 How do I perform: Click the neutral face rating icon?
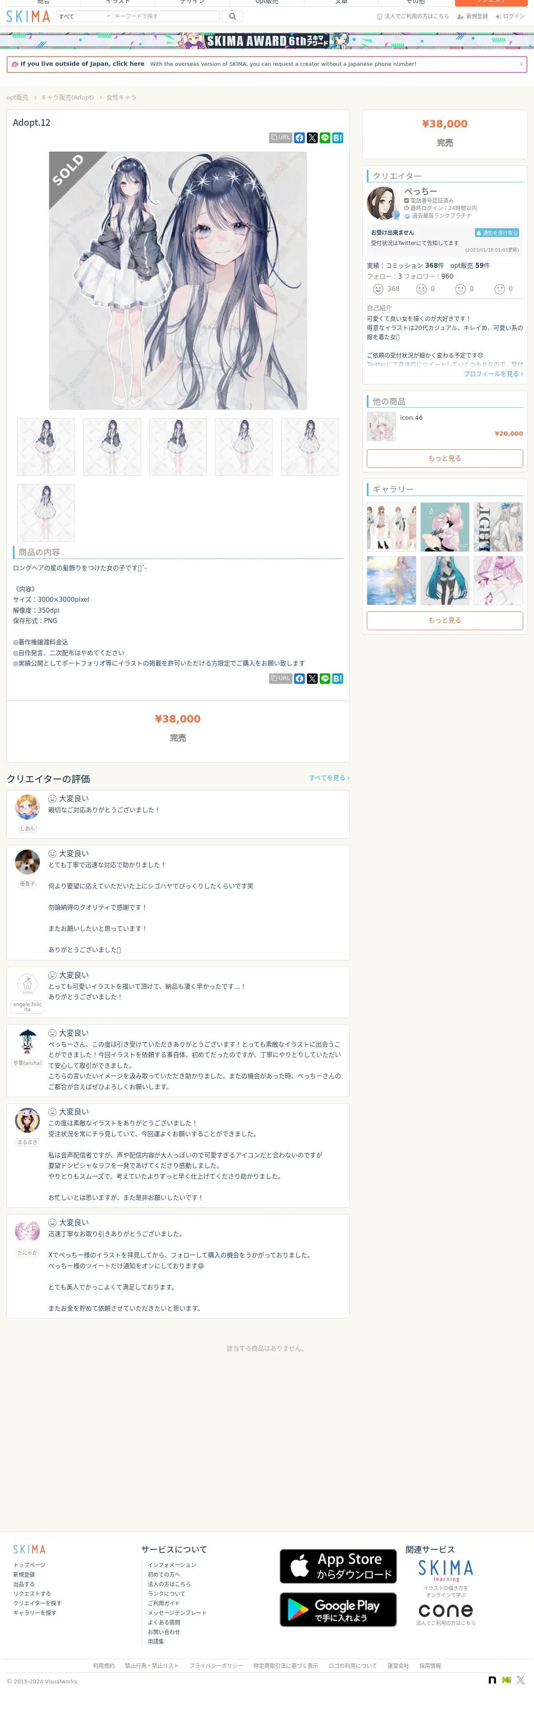click(x=460, y=289)
